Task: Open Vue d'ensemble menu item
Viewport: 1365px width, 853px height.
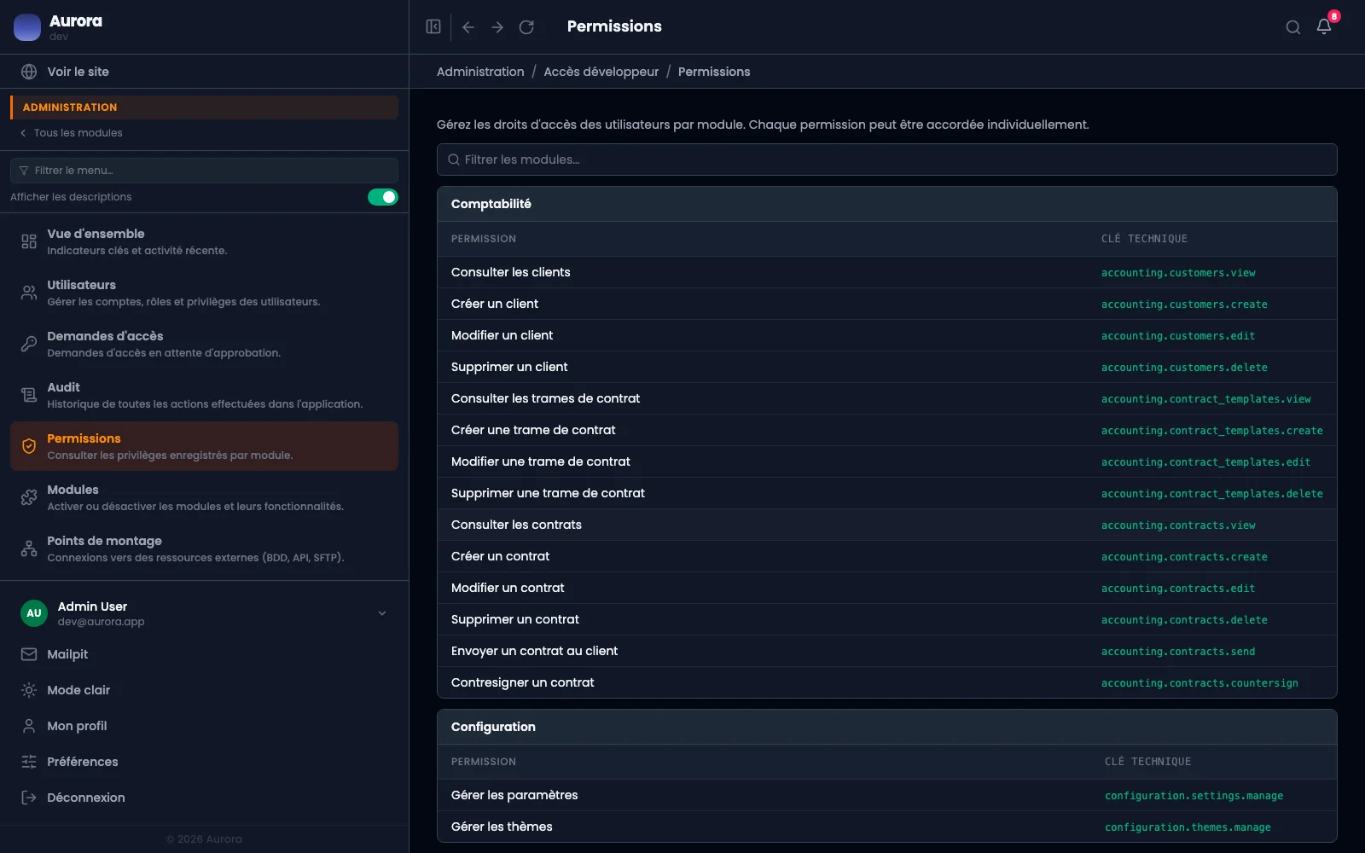Action: [x=204, y=241]
